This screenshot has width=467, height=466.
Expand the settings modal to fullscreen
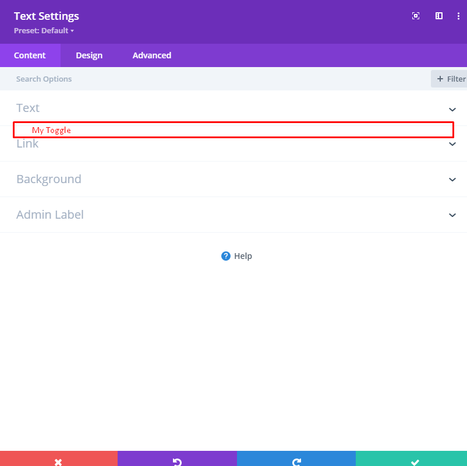pos(415,16)
